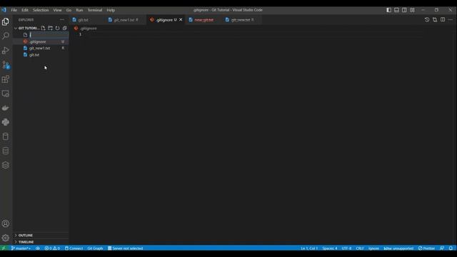The image size is (457, 257).
Task: Open the Source Control view
Action: point(6,65)
